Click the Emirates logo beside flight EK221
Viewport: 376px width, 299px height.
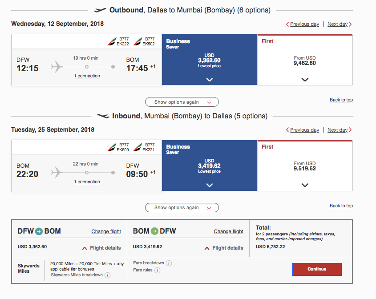pos(137,147)
